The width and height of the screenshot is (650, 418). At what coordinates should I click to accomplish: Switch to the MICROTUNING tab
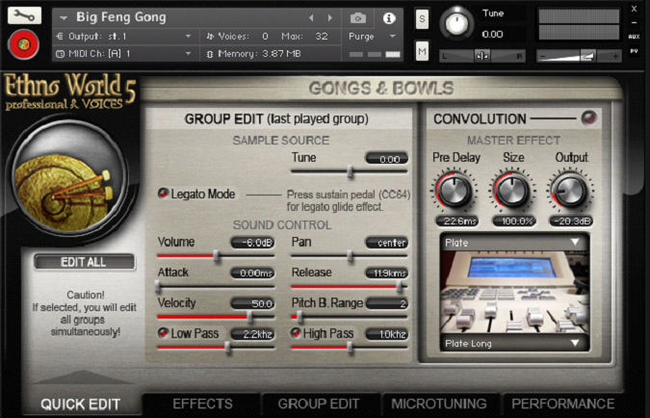pos(439,404)
